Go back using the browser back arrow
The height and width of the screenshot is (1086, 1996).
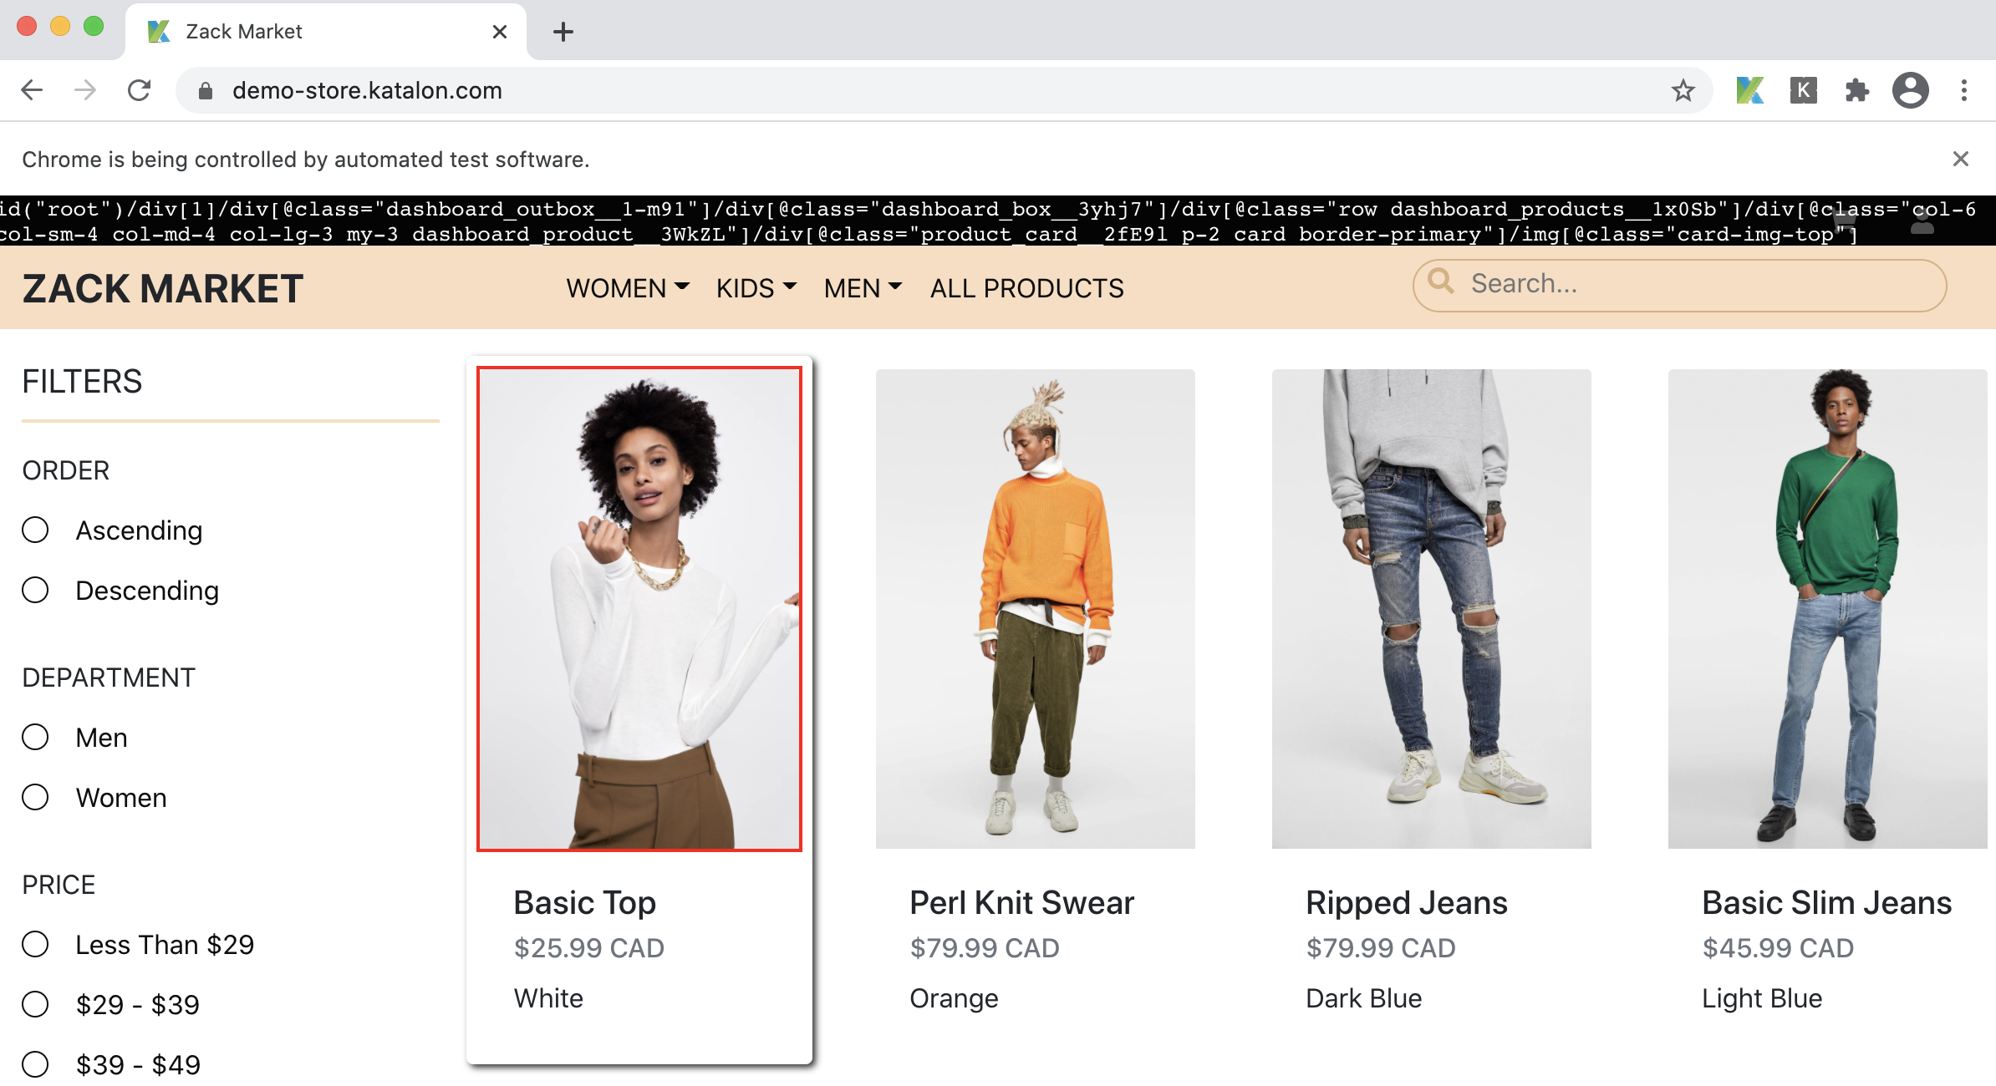coord(32,90)
